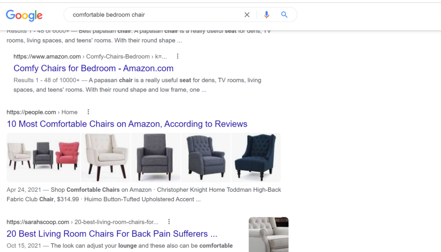Clear the search box with the X icon
Viewport: 441px width, 252px height.
(x=247, y=15)
